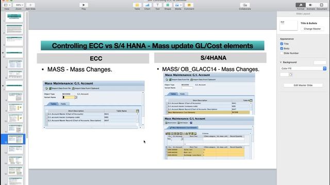The image size is (330, 185).
Task: Collapse the slide 4 group triangle
Action: [3, 52]
